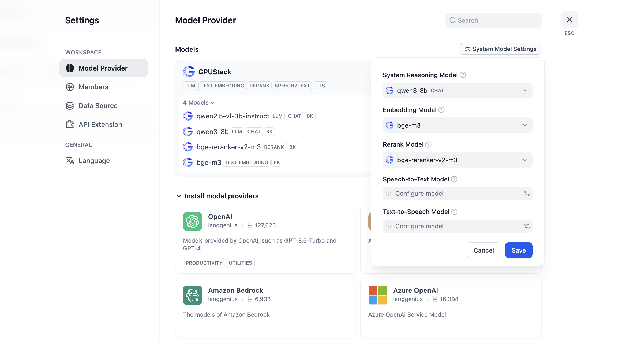Click the Amazon Bedrock logo icon
Viewport: 630px width, 341px height.
(192, 295)
